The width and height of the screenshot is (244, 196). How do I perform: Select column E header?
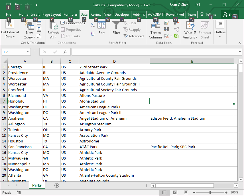pyautogui.click(x=192, y=61)
